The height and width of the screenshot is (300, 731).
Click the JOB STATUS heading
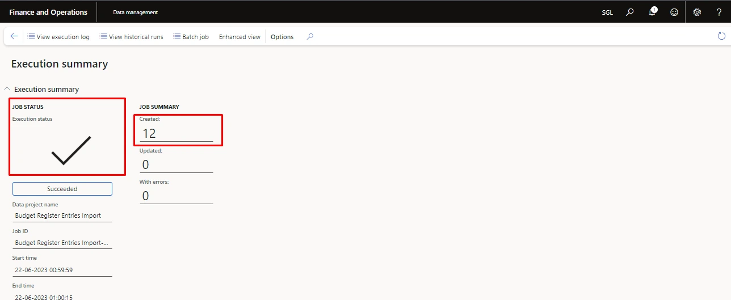(x=28, y=107)
